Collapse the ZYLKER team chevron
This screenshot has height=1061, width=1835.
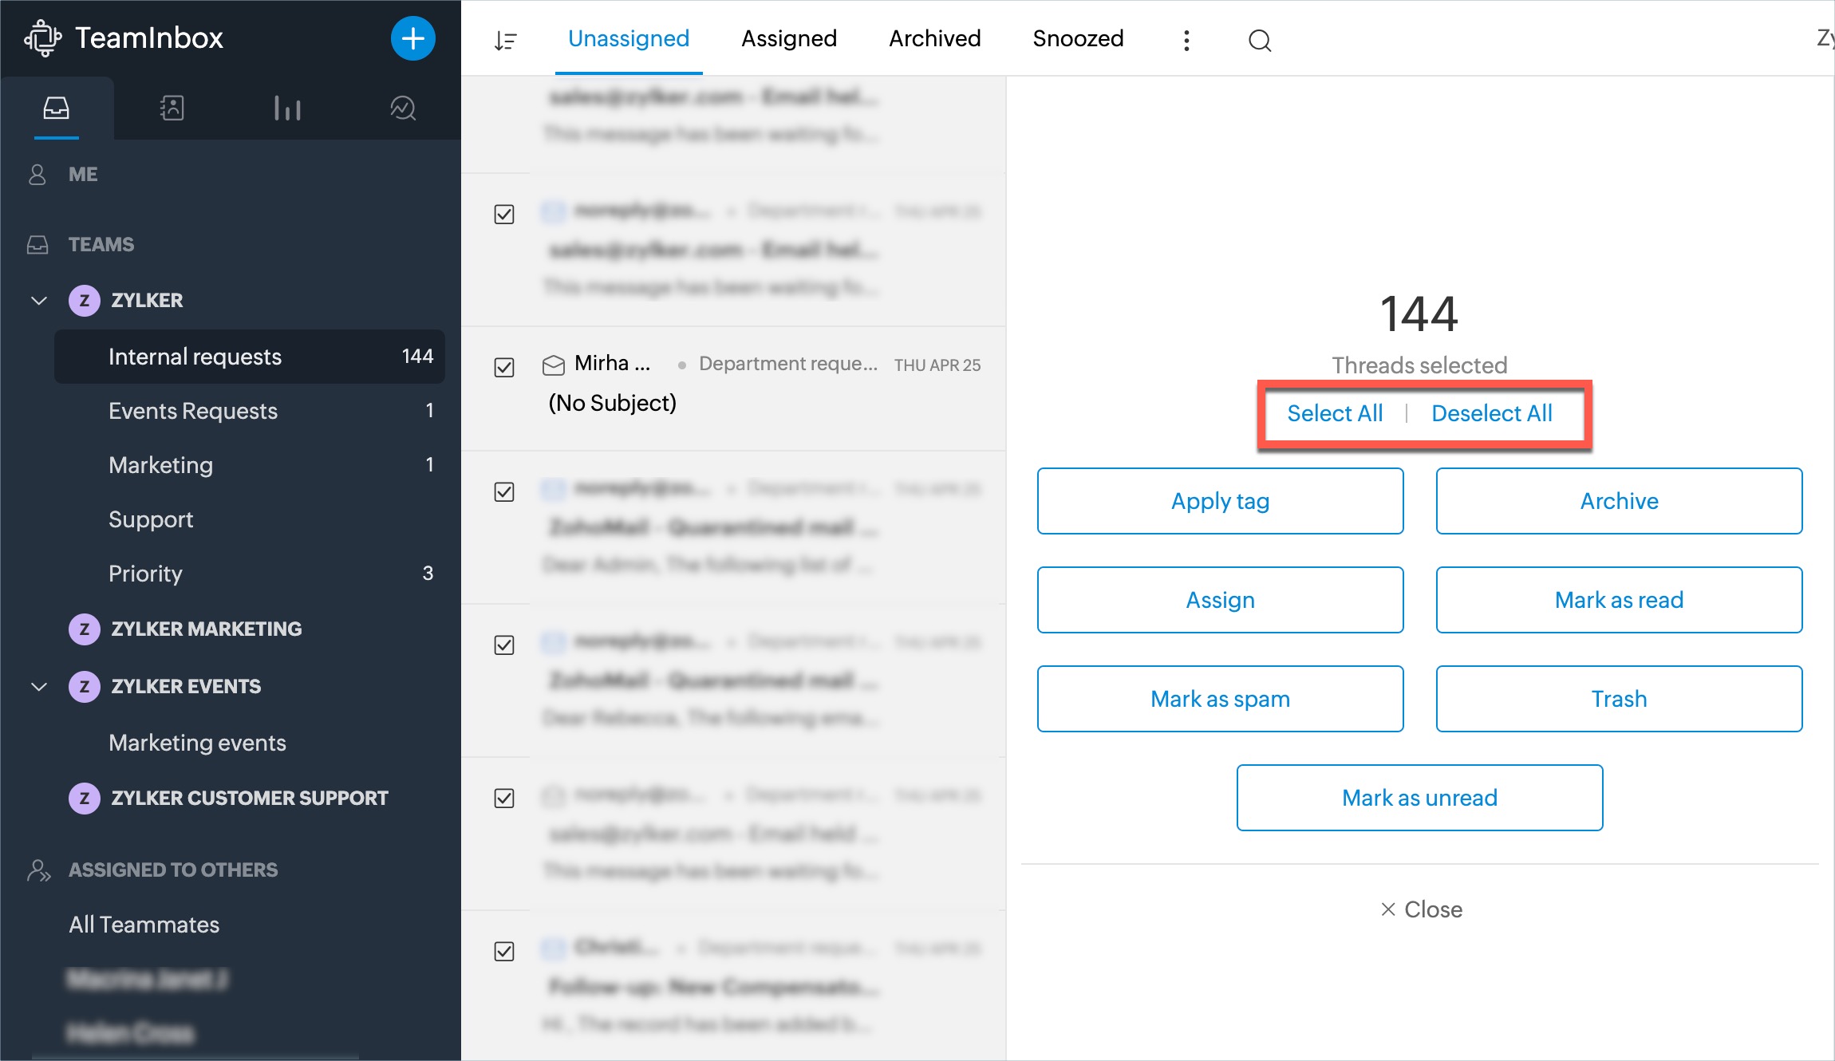(38, 301)
